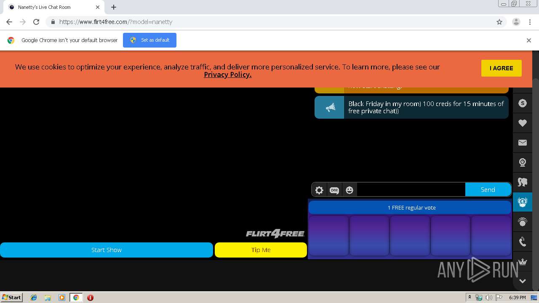Agree to cookies with I AGREE button

501,68
